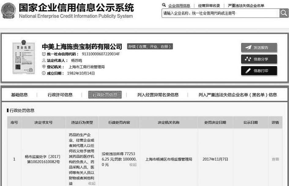Select the 经营异常名录 search category
289x186 pixels.
(x=209, y=6)
